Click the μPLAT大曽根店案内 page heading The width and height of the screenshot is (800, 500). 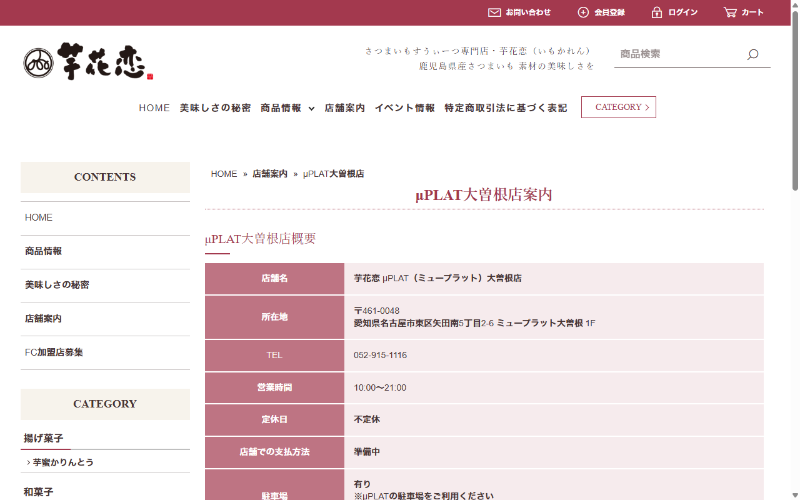(x=484, y=194)
